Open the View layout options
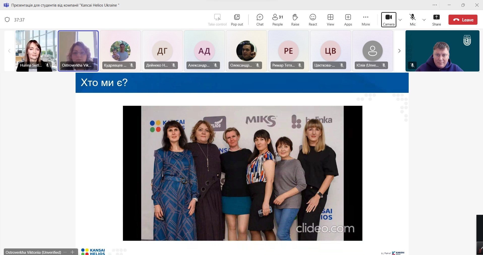 330,20
